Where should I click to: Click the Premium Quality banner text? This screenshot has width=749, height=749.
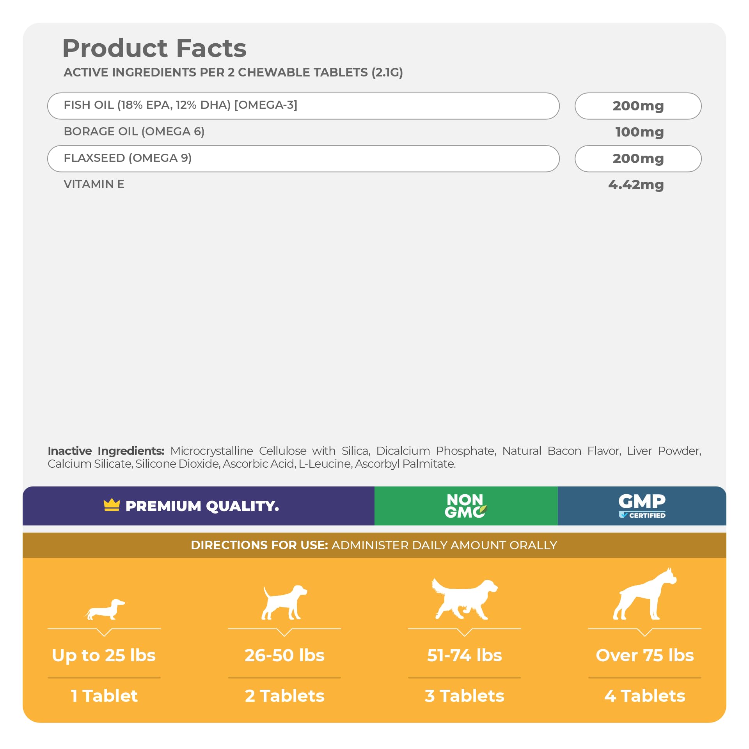pos(202,506)
